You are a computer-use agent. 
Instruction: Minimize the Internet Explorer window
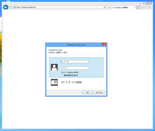(x=140, y=3)
